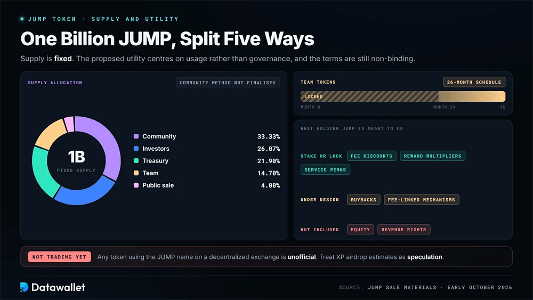This screenshot has height=300, width=533.
Task: Click the LOCKED portion of vesting bar
Action: [369, 96]
